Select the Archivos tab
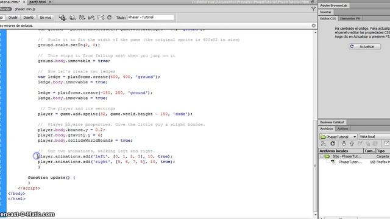 tap(327, 128)
